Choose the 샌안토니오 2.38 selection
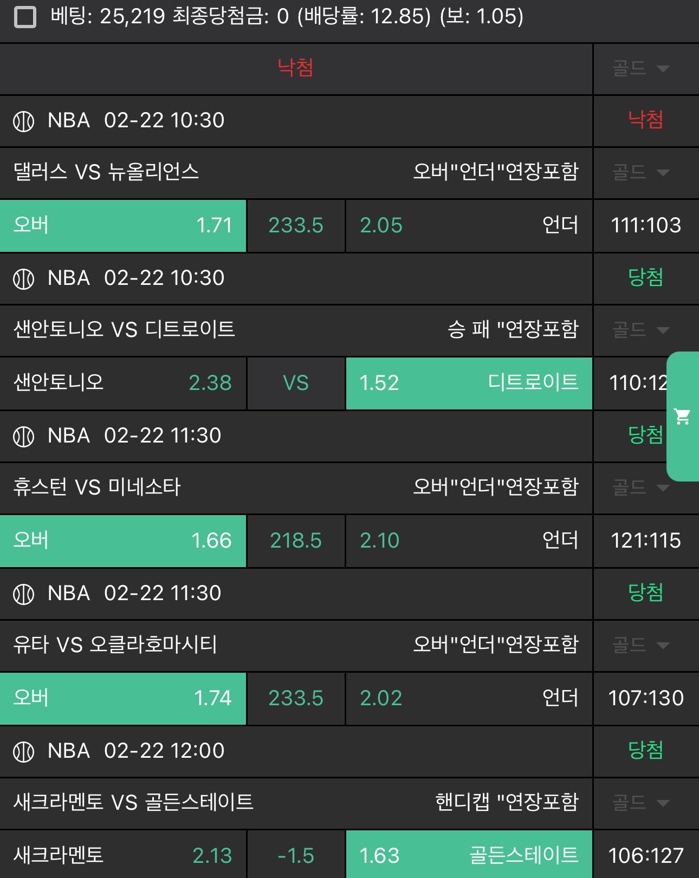This screenshot has height=878, width=699. 123,383
